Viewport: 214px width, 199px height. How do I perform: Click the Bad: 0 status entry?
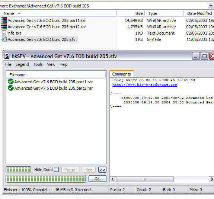point(169,190)
